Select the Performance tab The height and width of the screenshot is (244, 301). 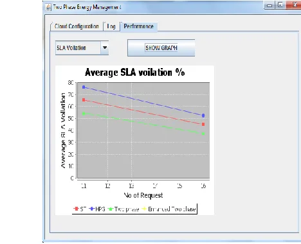139,26
